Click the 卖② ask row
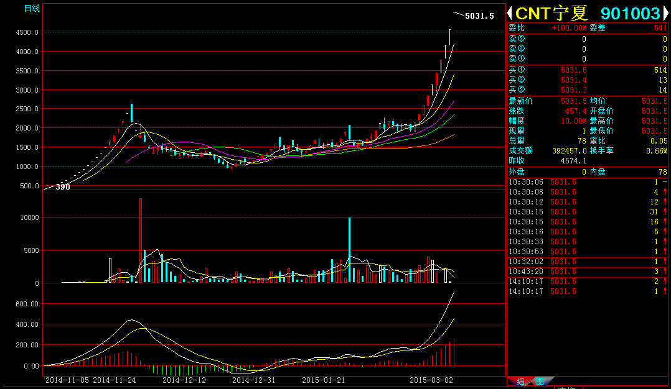 coord(588,48)
